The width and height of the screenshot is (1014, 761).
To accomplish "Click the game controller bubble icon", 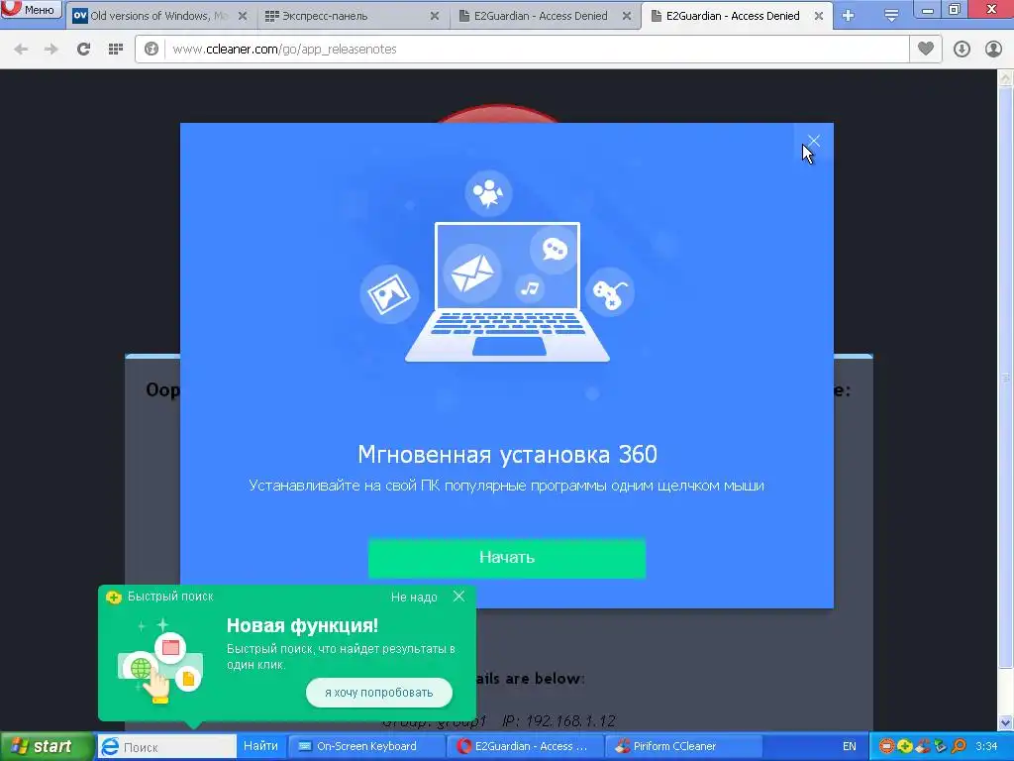I will click(x=610, y=292).
